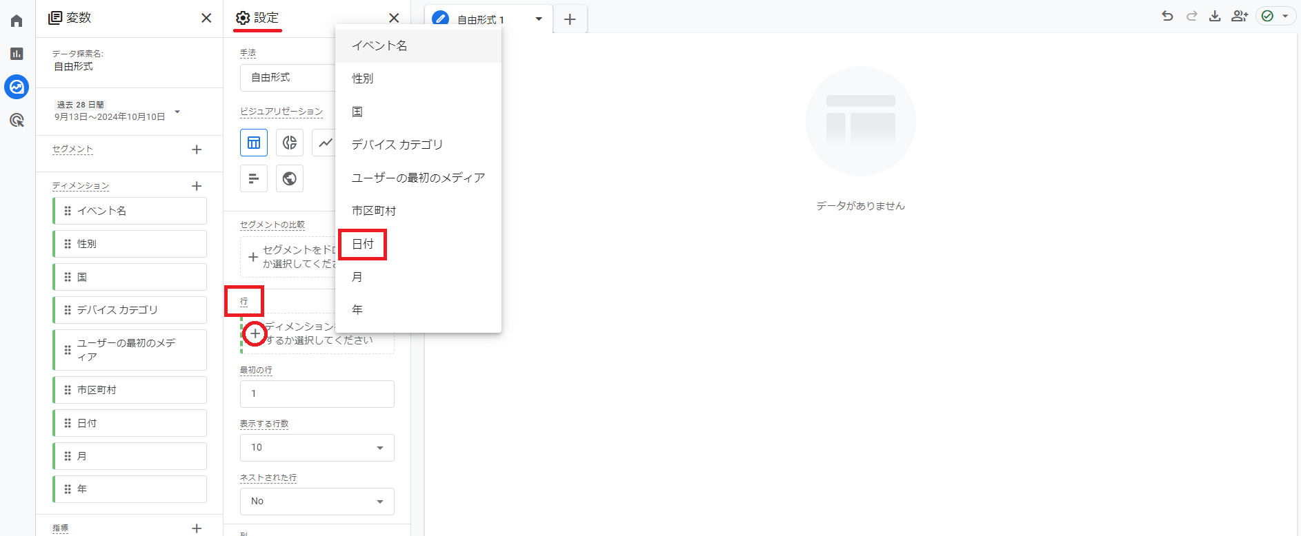Click the first row number input field

(317, 394)
